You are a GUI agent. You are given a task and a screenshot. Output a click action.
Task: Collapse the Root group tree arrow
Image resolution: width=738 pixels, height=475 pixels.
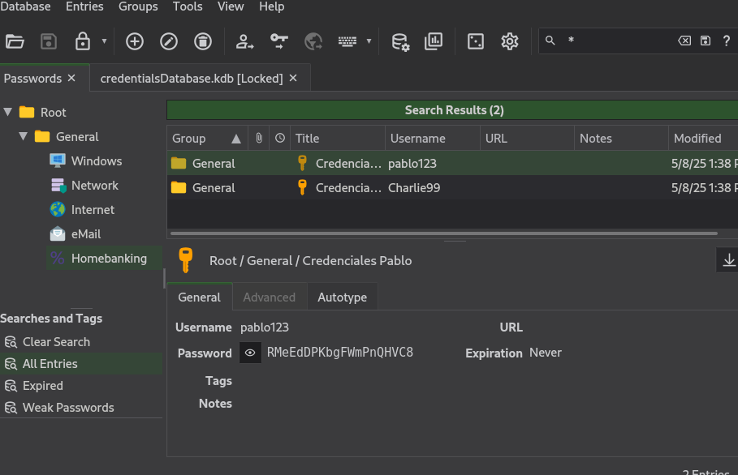(x=8, y=113)
